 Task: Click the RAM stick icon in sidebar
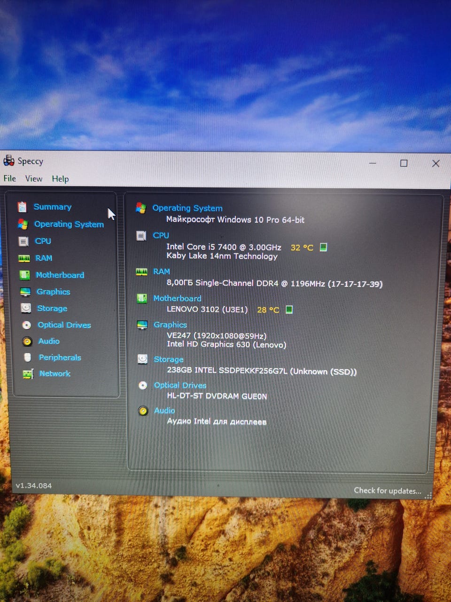click(24, 258)
